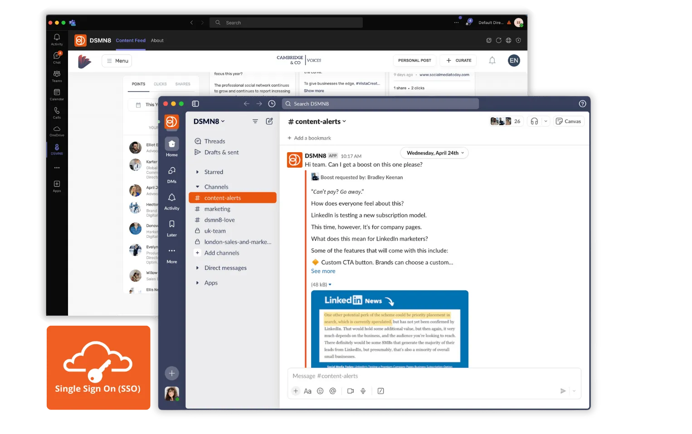Open Activity in the Teams sidebar
Viewport: 692px width, 434px height.
[x=57, y=39]
